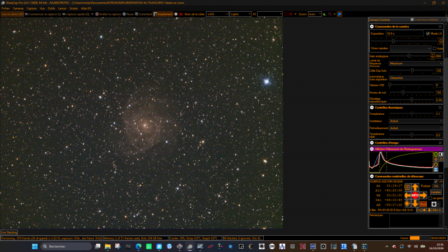The image size is (448, 252).
Task: Open the Caméras menu
Action: click(x=18, y=8)
